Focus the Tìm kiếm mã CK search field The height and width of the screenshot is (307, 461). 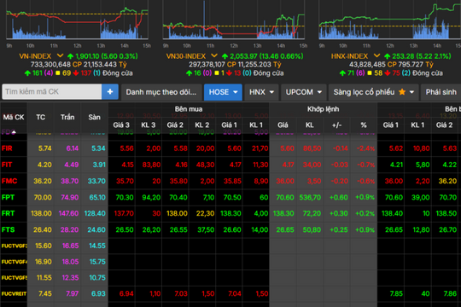coord(52,92)
